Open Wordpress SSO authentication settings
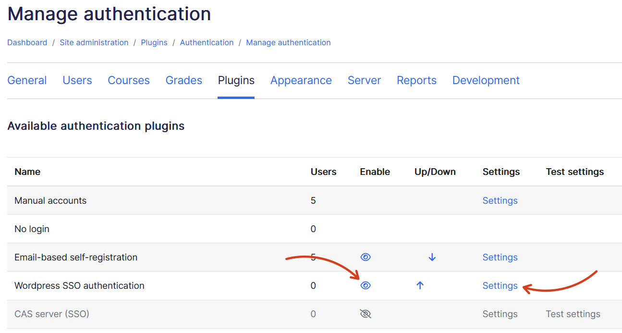The image size is (622, 333). coord(500,285)
